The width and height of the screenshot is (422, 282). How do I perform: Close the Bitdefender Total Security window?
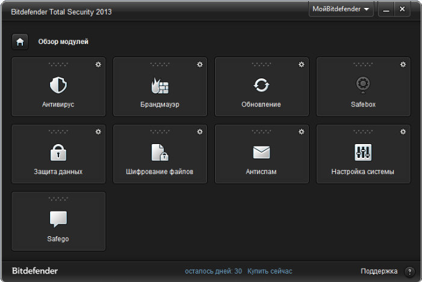pos(402,10)
